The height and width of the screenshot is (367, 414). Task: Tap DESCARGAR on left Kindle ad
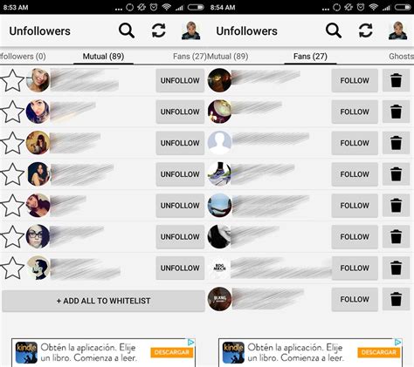coord(172,352)
